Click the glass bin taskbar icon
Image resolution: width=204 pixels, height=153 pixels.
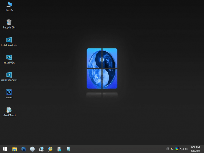pyautogui.click(x=68, y=149)
